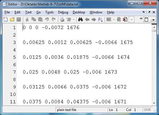Viewport: 159px width, 115px height.
Task: Click value 1672 on line 9
Action: pos(120,87)
